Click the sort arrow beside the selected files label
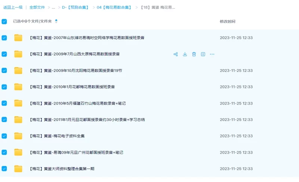 point(56,21)
